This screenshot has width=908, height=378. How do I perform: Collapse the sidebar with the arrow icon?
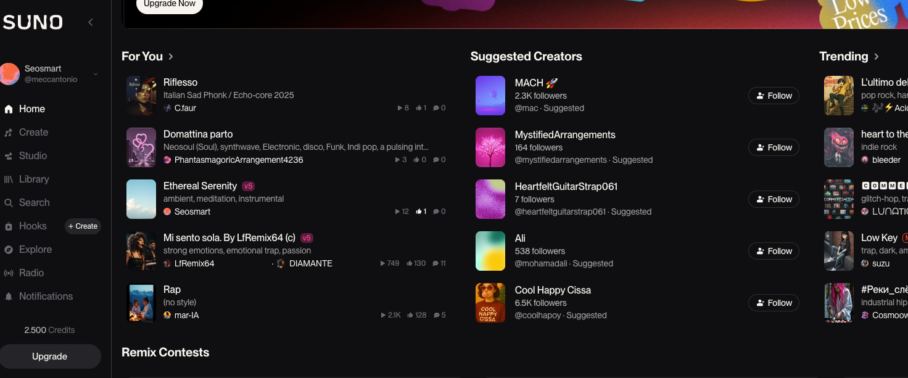tap(91, 22)
